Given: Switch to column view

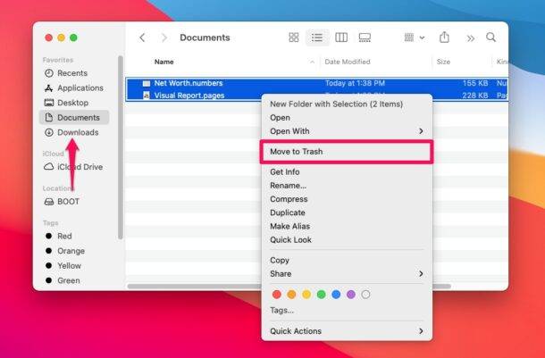Looking at the screenshot, I should click(340, 37).
